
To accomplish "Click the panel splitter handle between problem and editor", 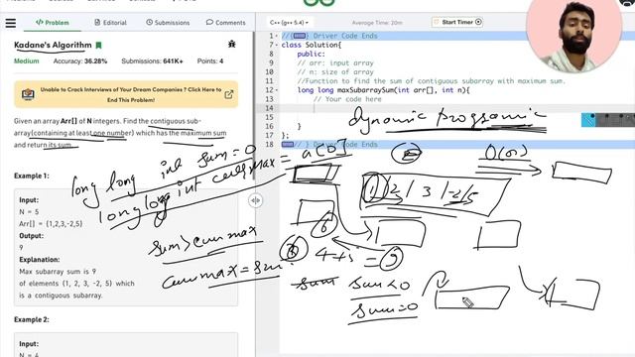I will tap(256, 200).
